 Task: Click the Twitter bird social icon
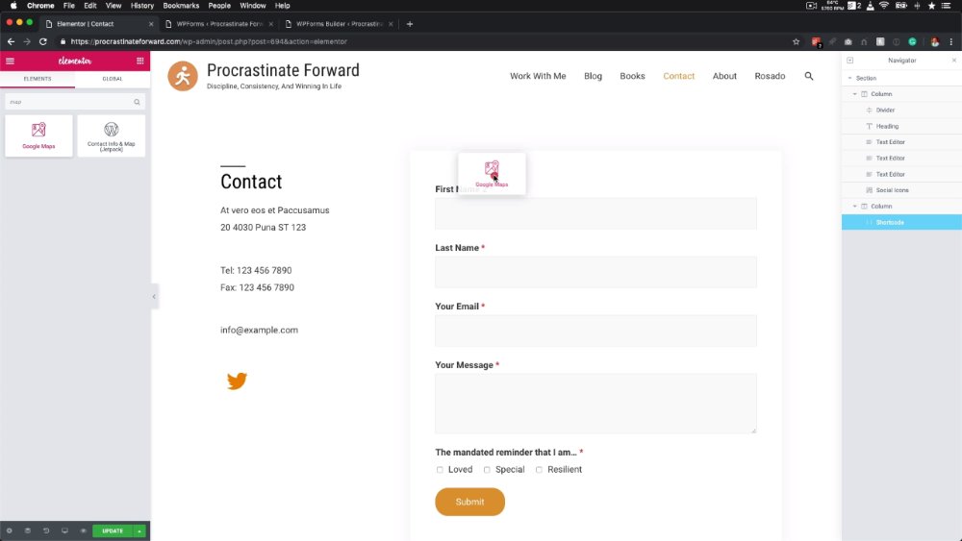[x=237, y=381]
